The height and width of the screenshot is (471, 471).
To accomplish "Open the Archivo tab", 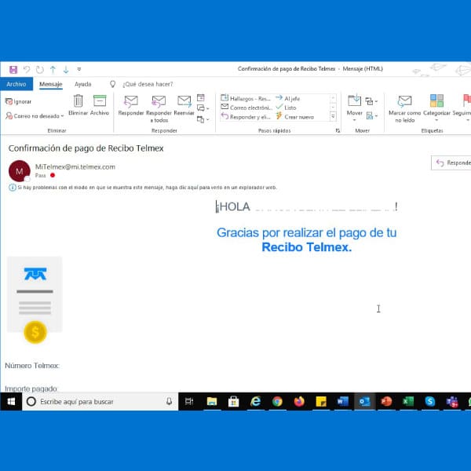I will (16, 84).
